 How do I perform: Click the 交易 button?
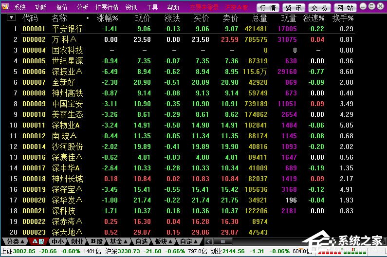[x=319, y=8]
